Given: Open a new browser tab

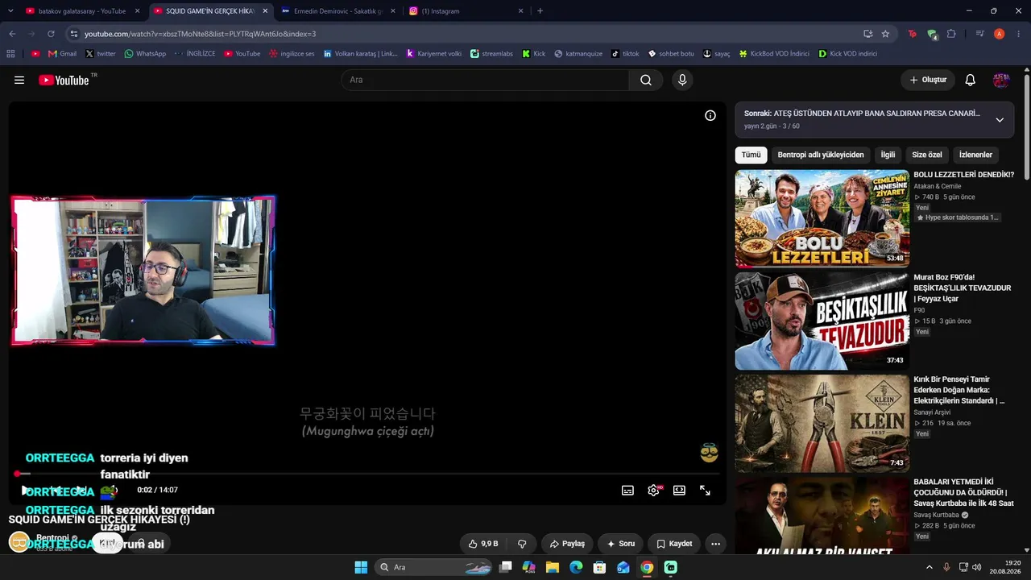Looking at the screenshot, I should point(540,11).
